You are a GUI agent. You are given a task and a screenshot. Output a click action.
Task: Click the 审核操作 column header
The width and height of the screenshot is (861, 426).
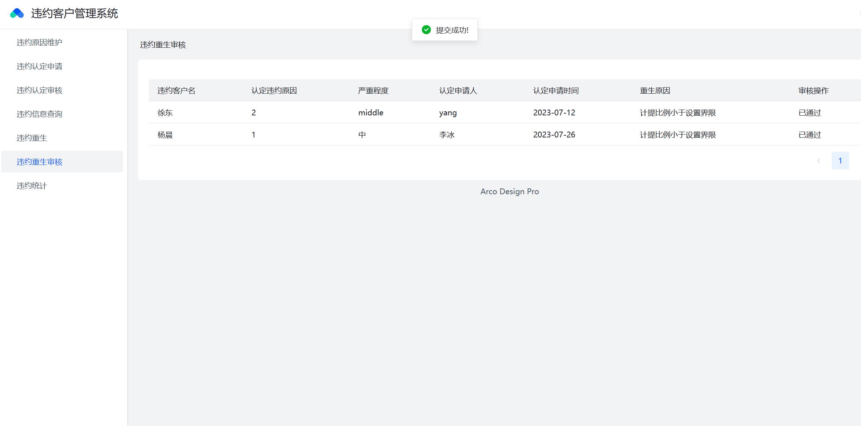coord(813,90)
